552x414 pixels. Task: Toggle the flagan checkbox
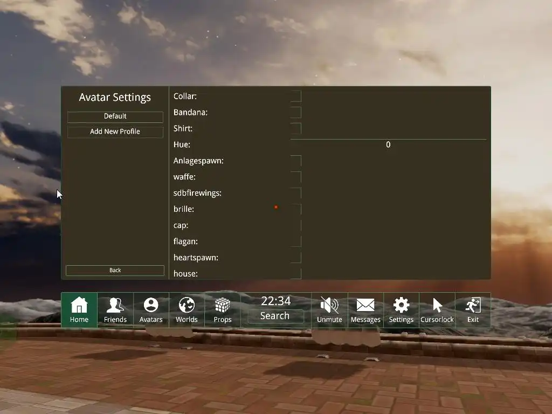(x=296, y=241)
